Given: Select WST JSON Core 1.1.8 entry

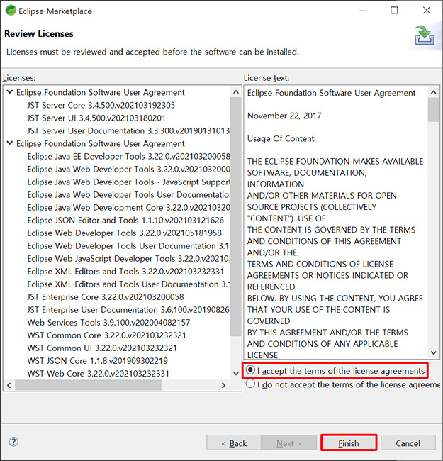Looking at the screenshot, I should point(98,361).
